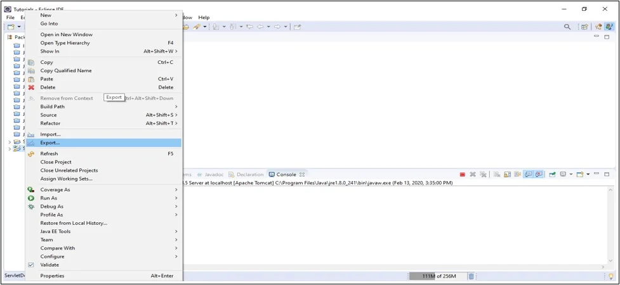Open the Open Perspective icon
This screenshot has width=620, height=285.
[584, 27]
